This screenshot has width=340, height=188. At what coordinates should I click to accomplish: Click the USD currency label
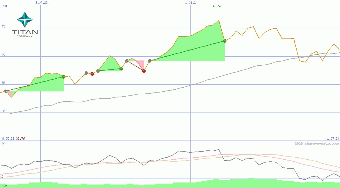tap(4, 6)
